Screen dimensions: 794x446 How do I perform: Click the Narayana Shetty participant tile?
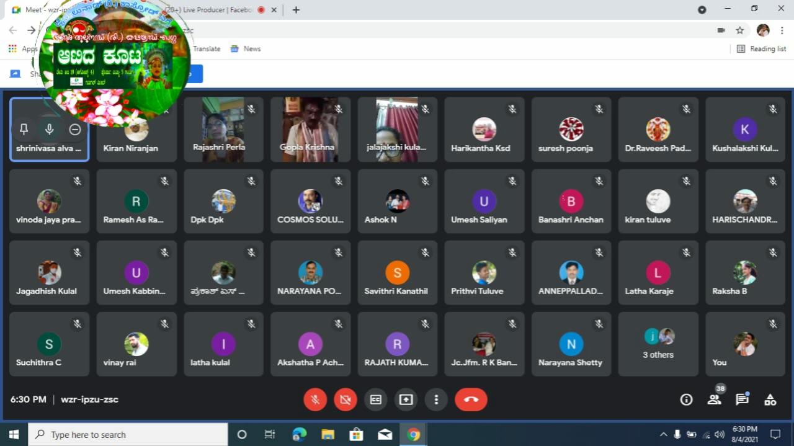[x=571, y=344]
